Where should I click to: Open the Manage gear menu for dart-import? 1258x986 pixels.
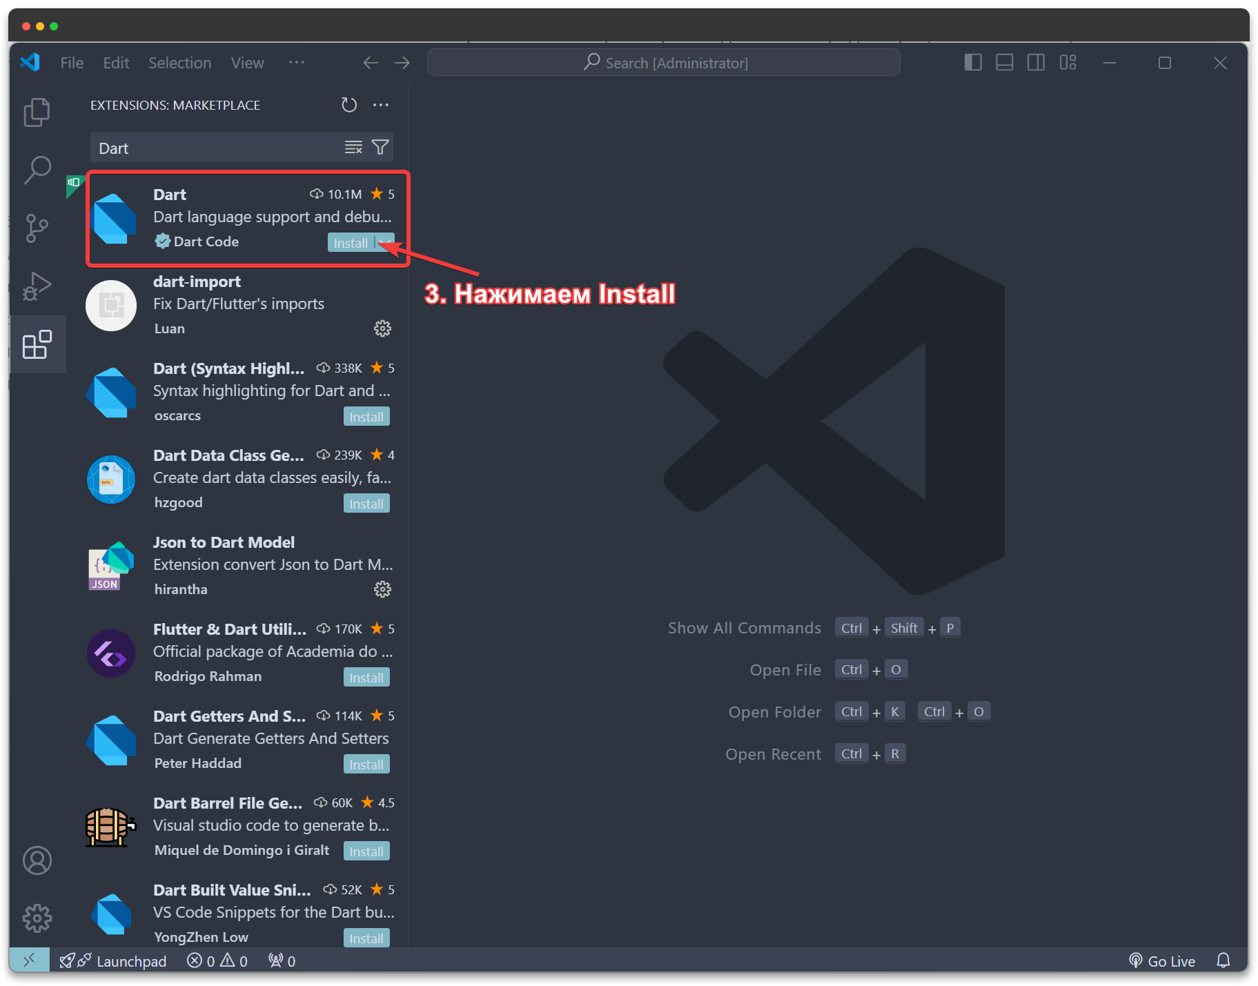pyautogui.click(x=382, y=328)
